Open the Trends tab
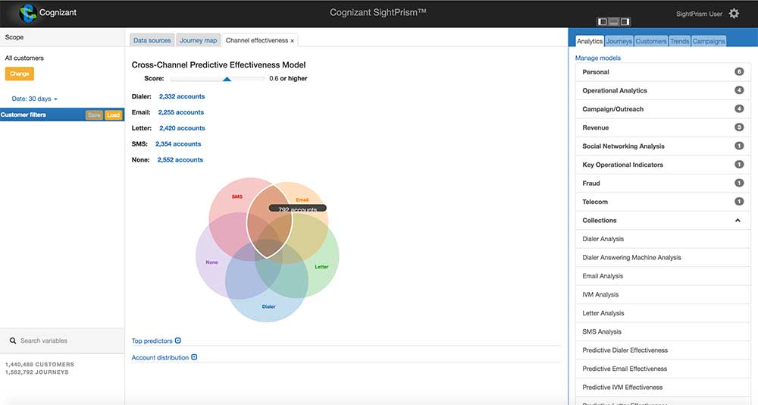 tap(680, 41)
